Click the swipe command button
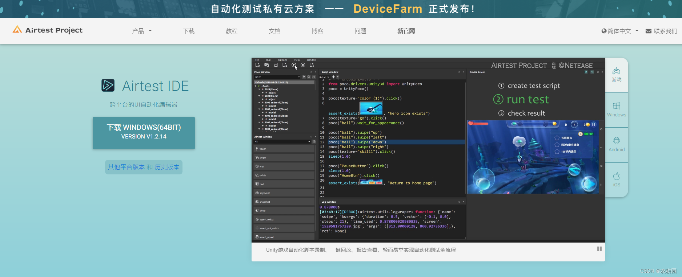The width and height of the screenshot is (682, 277). [284, 158]
